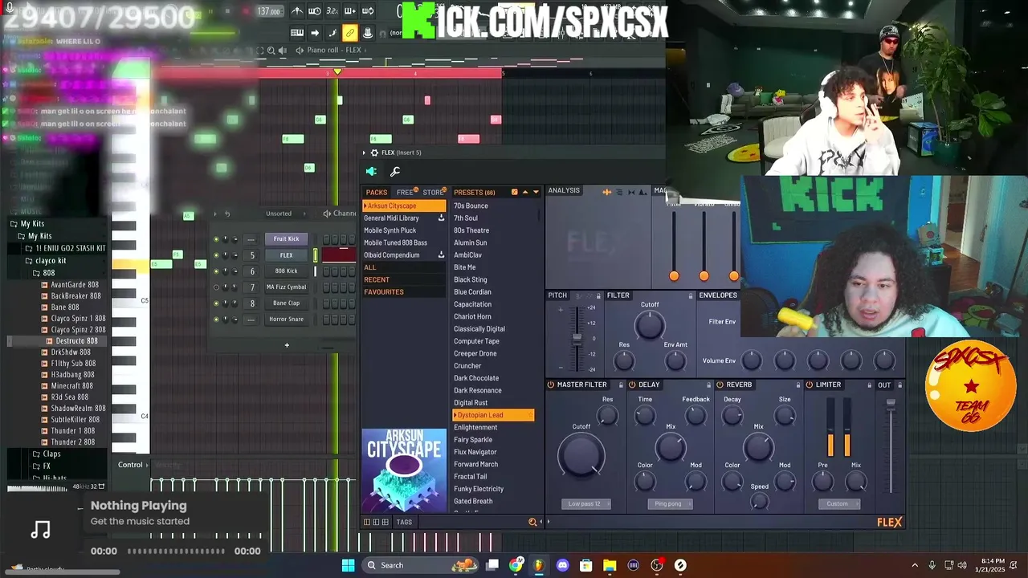Mute the Bane Clap channel LED

215,303
